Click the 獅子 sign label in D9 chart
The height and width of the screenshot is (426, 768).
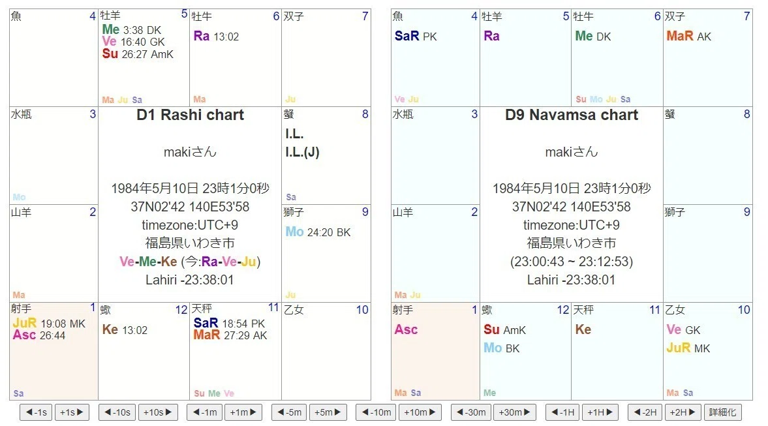point(675,212)
